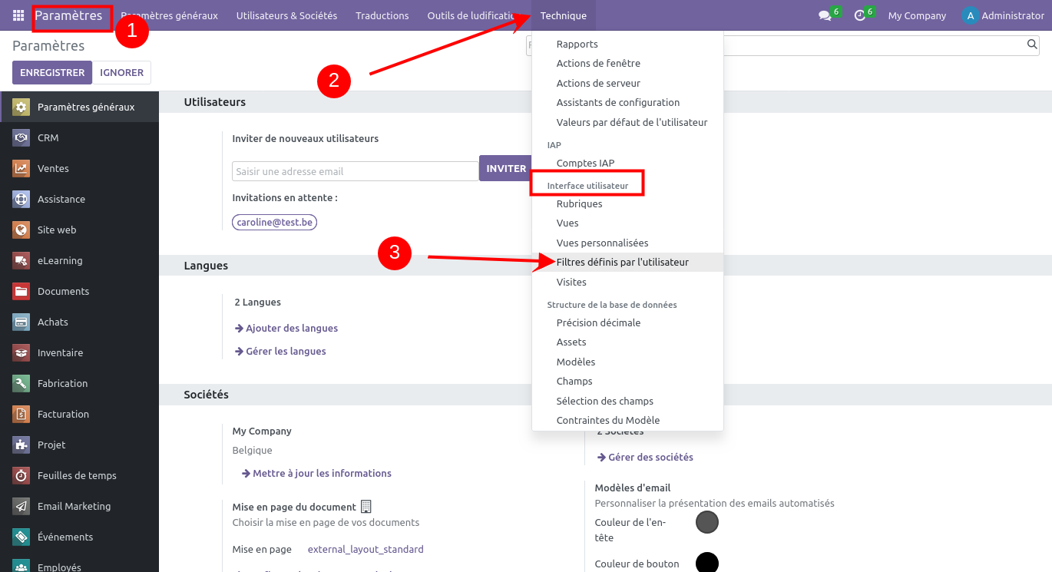Click the Projet puzzle icon
The image size is (1052, 572).
[22, 445]
